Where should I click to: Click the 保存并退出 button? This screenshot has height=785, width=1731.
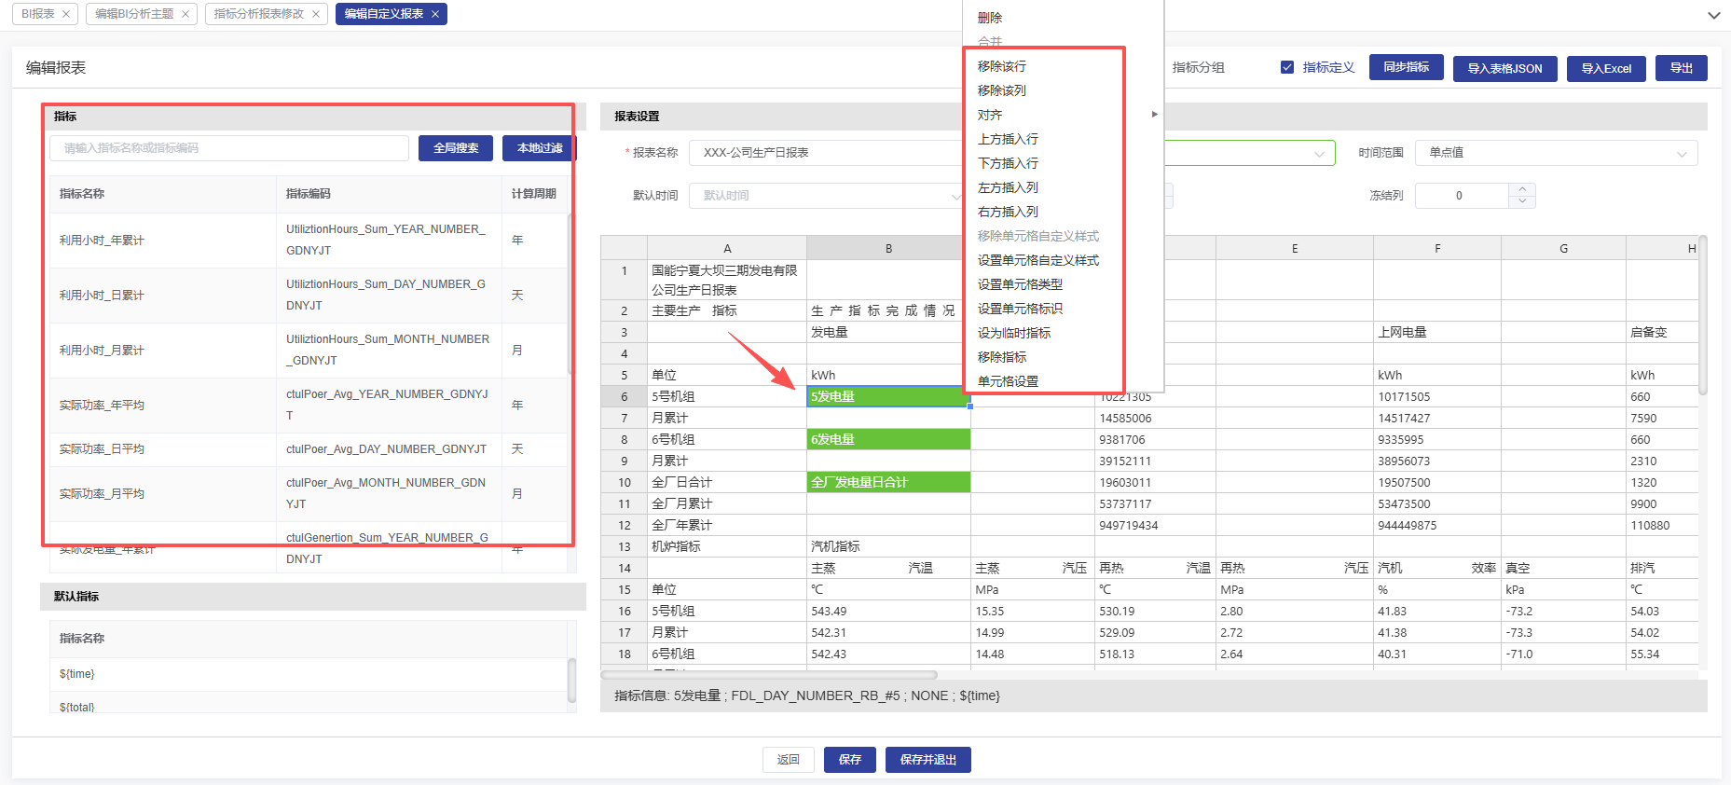(x=927, y=760)
